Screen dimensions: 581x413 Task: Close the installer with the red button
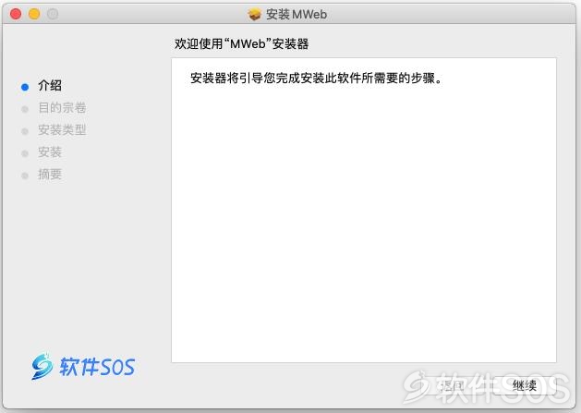point(16,14)
